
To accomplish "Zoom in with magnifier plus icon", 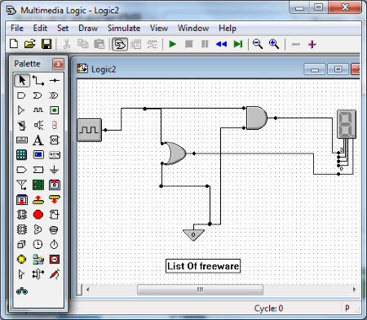I will (274, 44).
